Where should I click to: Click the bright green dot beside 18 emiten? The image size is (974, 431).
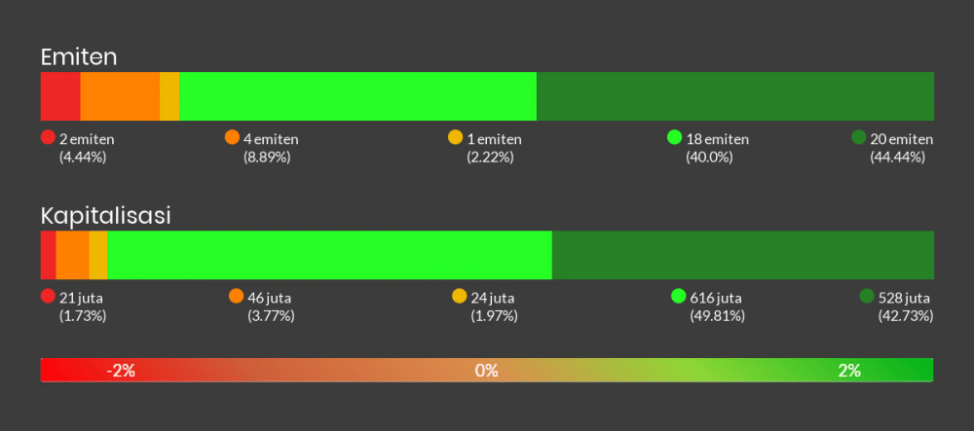point(674,137)
